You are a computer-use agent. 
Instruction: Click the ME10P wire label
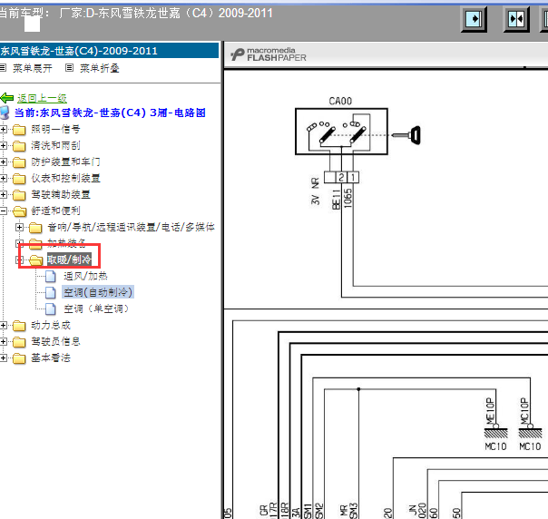pyautogui.click(x=490, y=411)
